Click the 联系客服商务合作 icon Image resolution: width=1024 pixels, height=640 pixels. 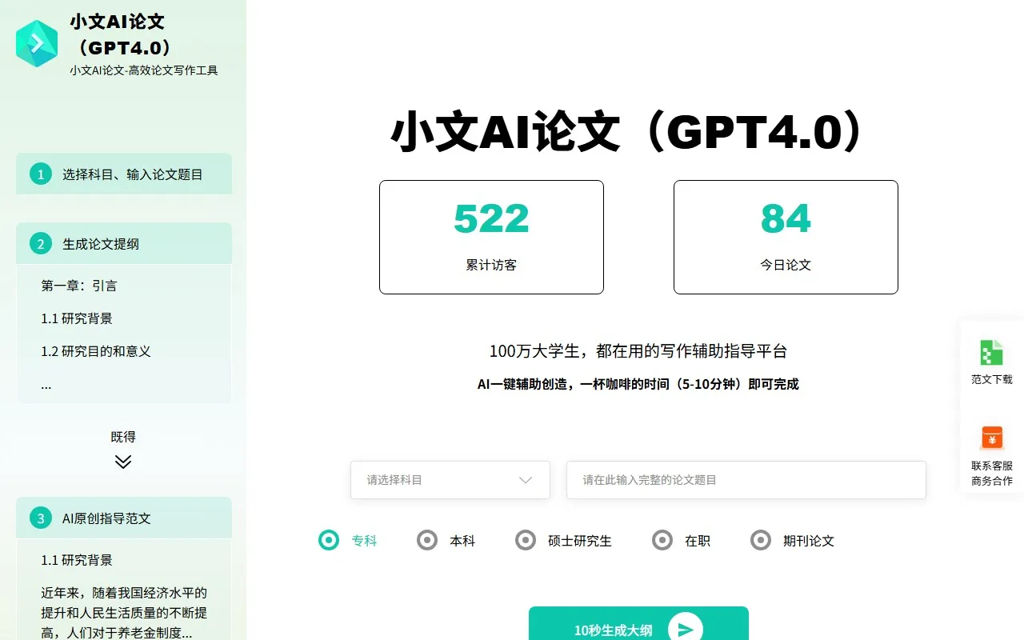pyautogui.click(x=992, y=438)
